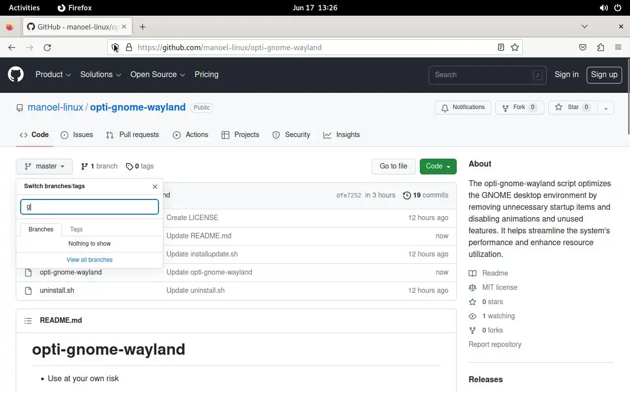This screenshot has width=630, height=393.
Task: Bookmark this page with star icon
Action: click(x=515, y=47)
